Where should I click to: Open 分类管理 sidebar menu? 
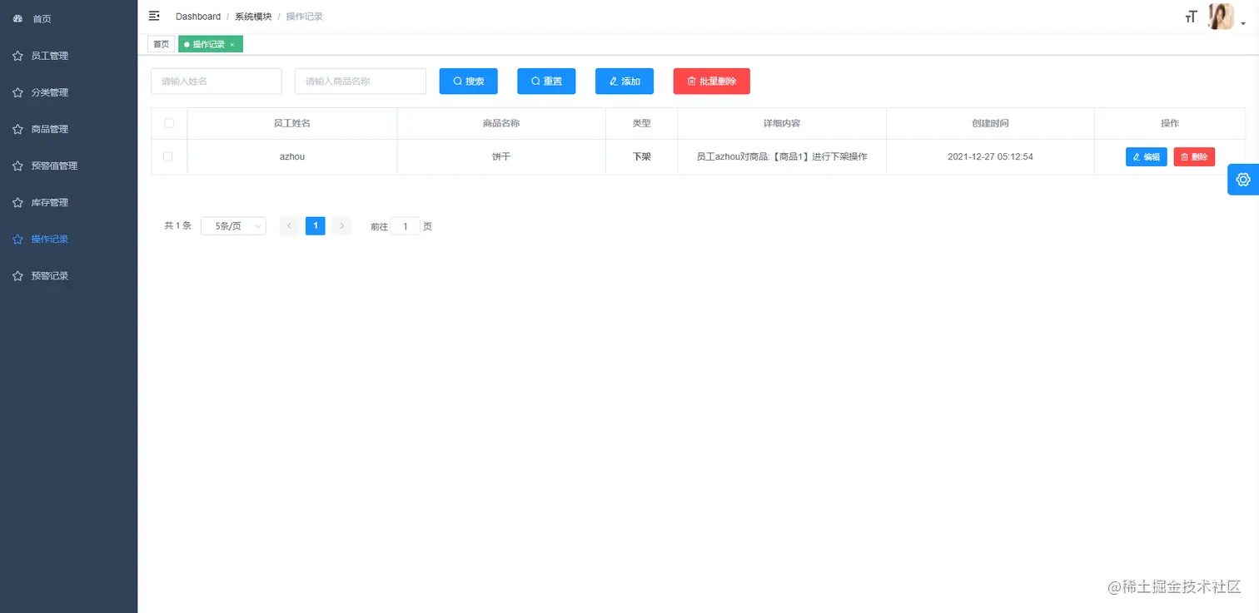68,92
